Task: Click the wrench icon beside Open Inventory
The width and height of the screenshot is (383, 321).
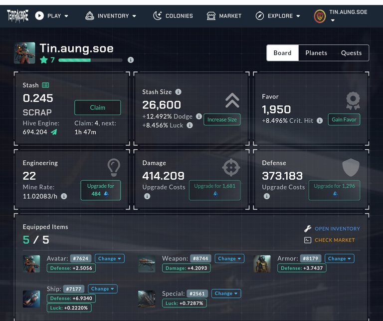Action: tap(308, 229)
